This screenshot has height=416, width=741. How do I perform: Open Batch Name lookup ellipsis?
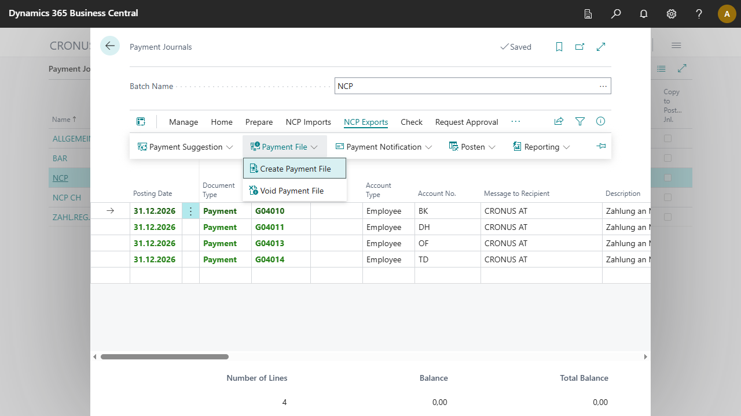click(x=603, y=86)
